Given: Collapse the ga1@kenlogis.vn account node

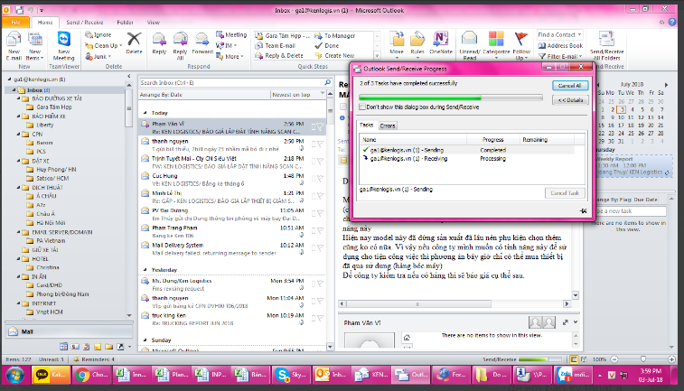Looking at the screenshot, I should point(10,79).
